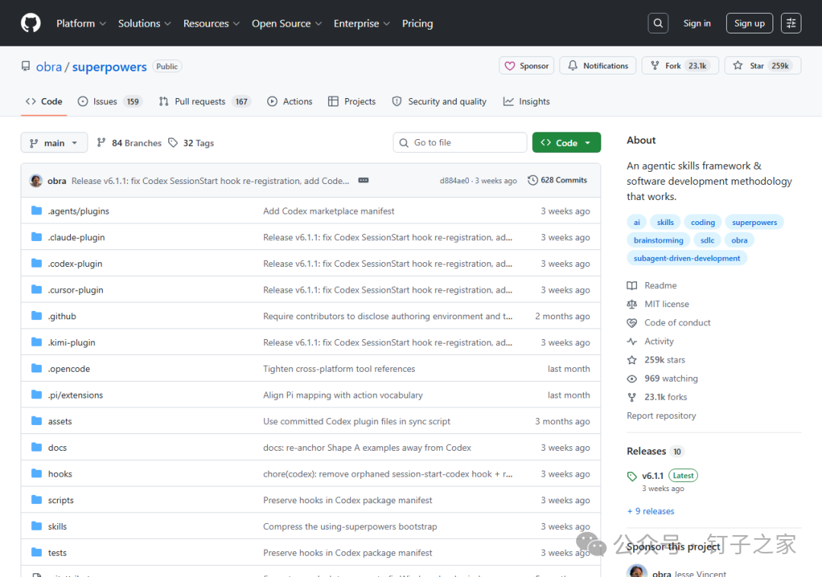Open the .kimi-plugin folder
Image resolution: width=822 pixels, height=577 pixels.
(x=72, y=342)
